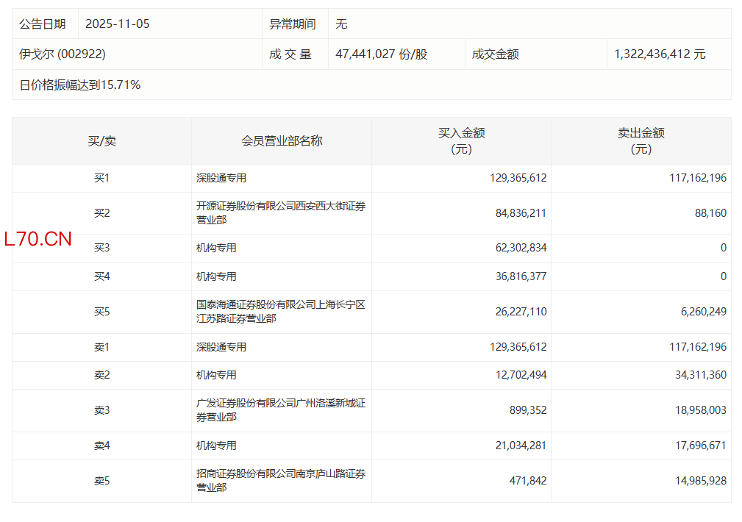742x522 pixels.
Task: Click the 卖出金额 (元) column header
Action: pyautogui.click(x=641, y=140)
